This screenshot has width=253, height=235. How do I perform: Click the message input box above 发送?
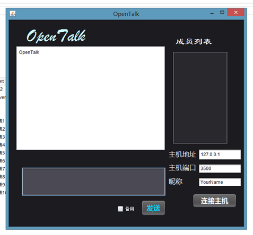click(93, 182)
